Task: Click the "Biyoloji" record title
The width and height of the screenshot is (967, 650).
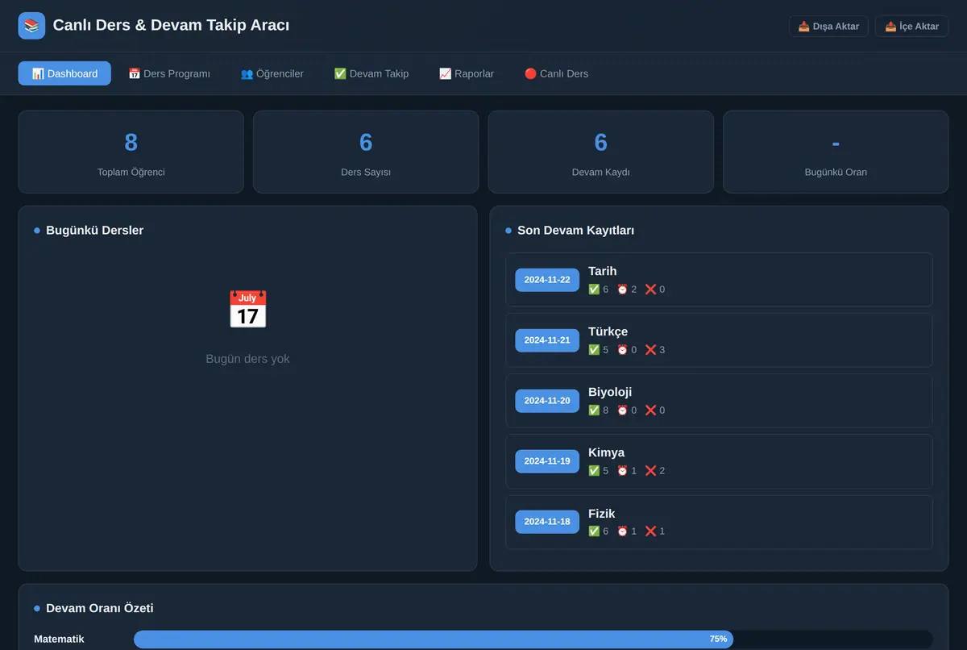Action: 610,392
